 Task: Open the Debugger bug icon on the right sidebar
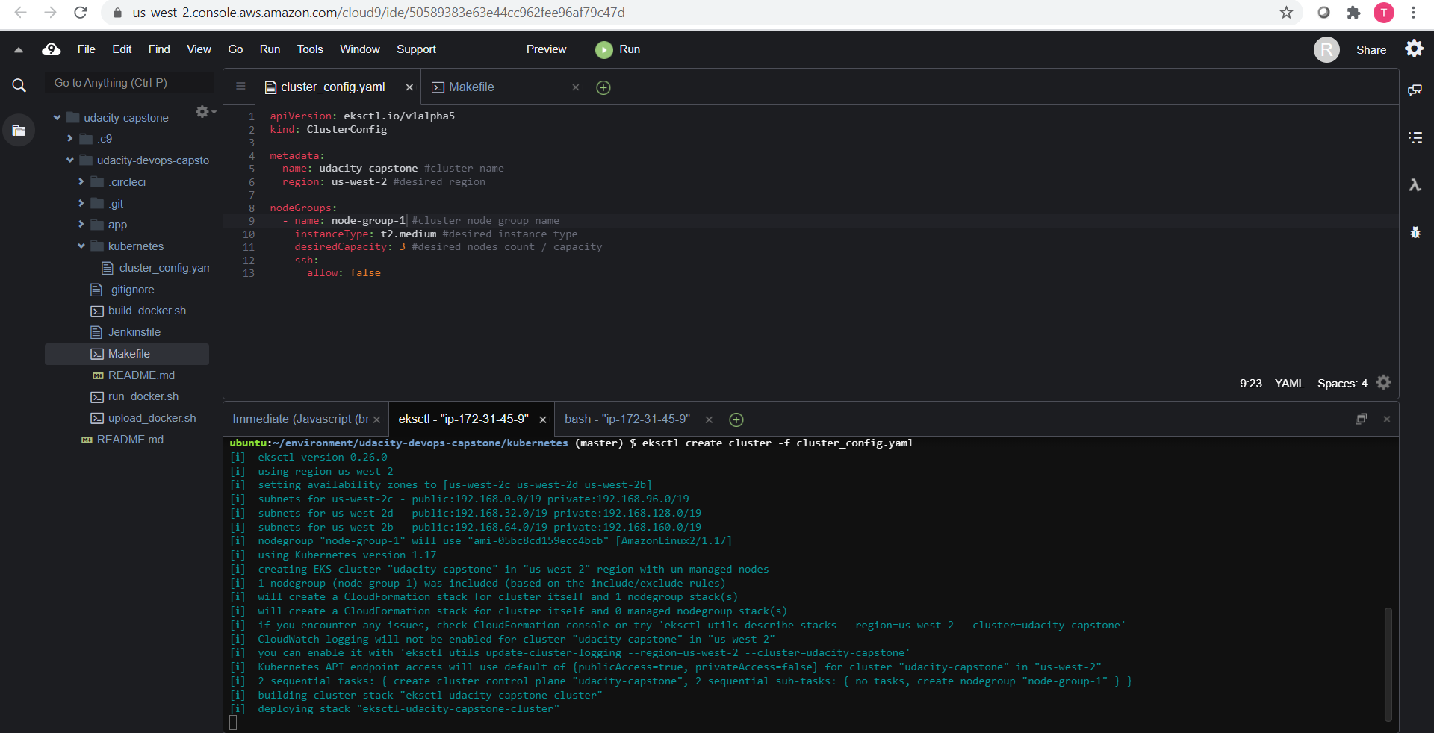(x=1415, y=232)
